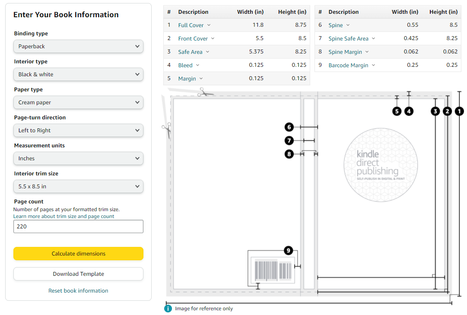Click numbered marker 9 near barcode
The image size is (467, 315).
point(288,250)
